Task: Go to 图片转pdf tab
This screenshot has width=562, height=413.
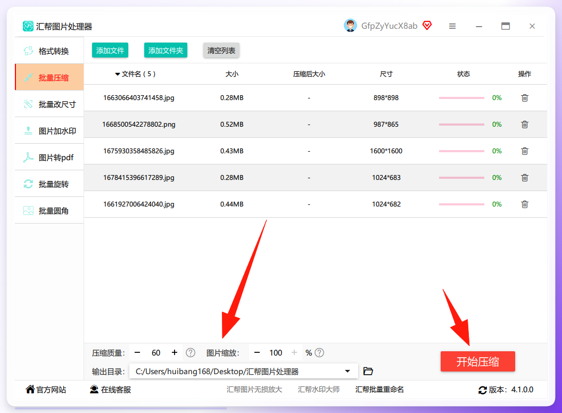Action: click(x=49, y=157)
